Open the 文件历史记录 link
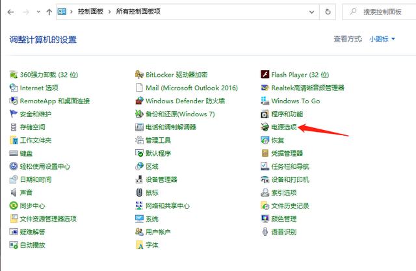This screenshot has width=416, height=271. [x=291, y=205]
